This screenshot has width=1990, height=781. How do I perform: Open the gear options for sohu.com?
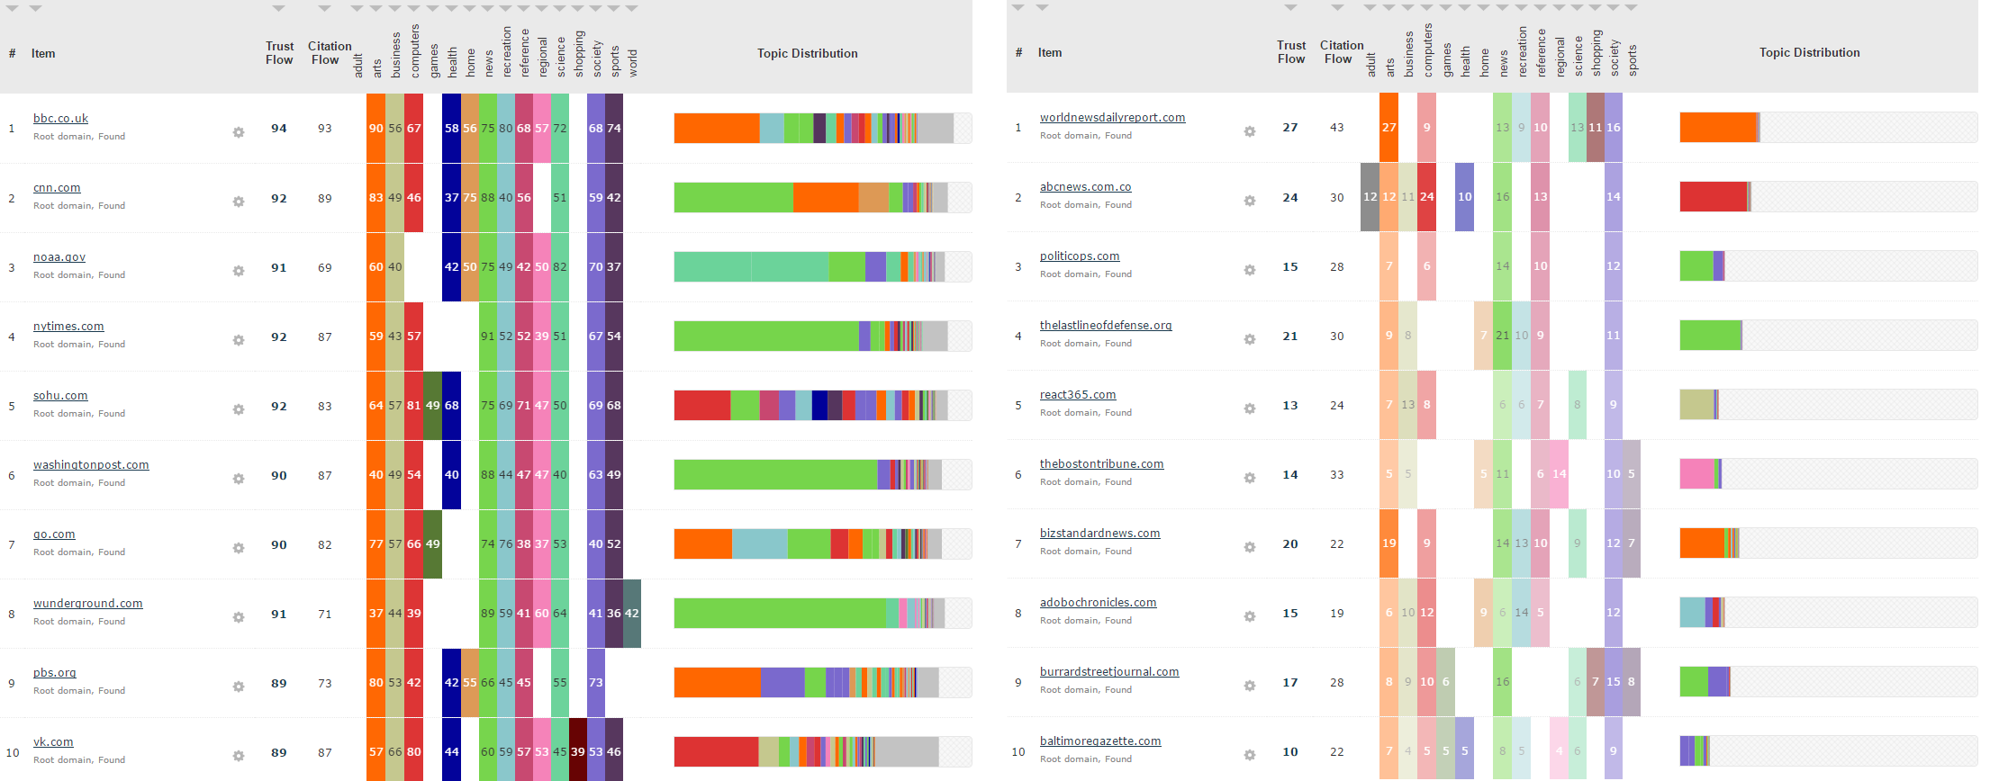point(239,409)
